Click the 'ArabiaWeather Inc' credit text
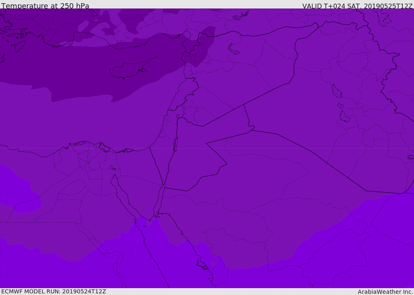The image size is (414, 295). click(385, 292)
